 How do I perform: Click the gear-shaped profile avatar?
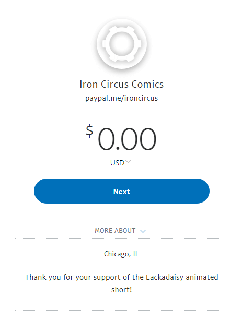pyautogui.click(x=122, y=44)
